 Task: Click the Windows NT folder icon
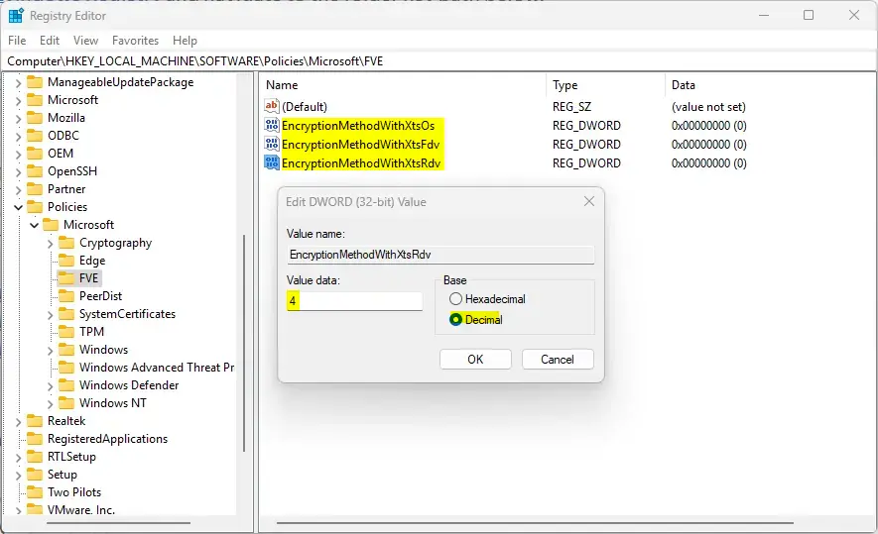(66, 403)
